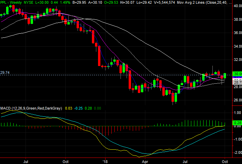The height and width of the screenshot is (164, 242).
Task: Click the cyan MACD signal value -0.25
Action: (78, 108)
